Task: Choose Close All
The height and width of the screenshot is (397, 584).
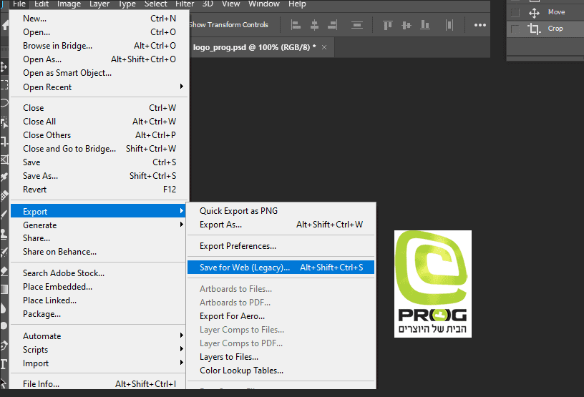Action: pyautogui.click(x=99, y=122)
